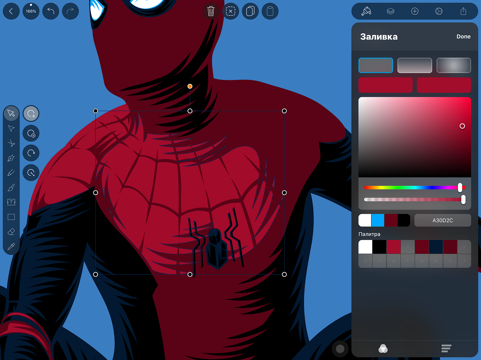Screen dimensions: 481x360
Task: Select the Pen tool
Action: pos(11,158)
